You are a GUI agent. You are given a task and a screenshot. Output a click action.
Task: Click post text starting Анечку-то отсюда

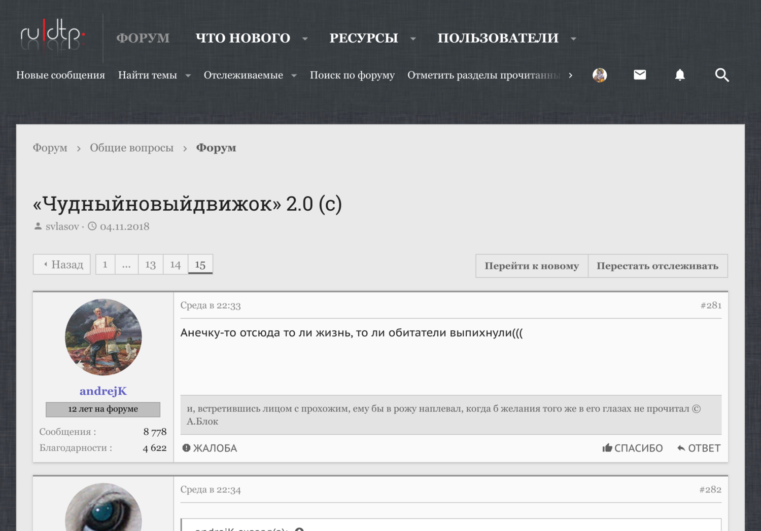point(352,333)
